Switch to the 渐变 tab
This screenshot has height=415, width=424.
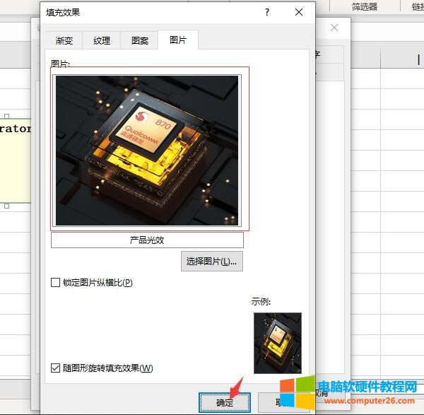(x=64, y=40)
